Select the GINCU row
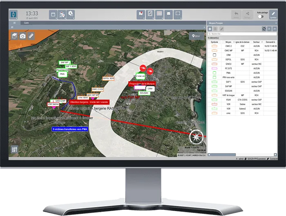Screen dimensions: 286x216 tap(242, 64)
